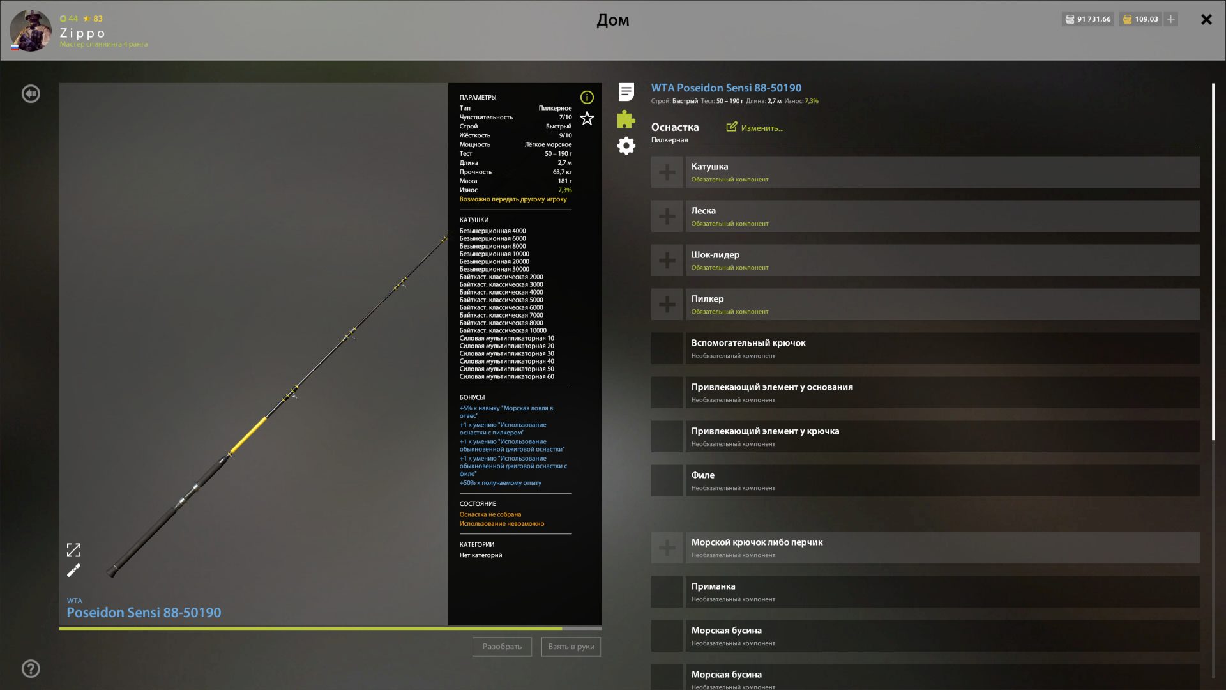
Task: Open the Zippo player avatar
Action: 30,30
